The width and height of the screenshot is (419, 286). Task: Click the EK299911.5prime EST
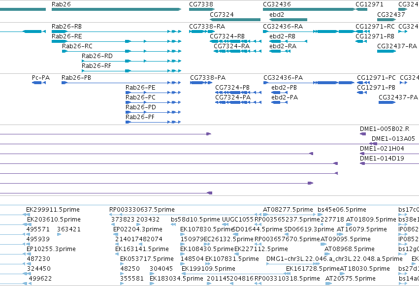coord(15,215)
